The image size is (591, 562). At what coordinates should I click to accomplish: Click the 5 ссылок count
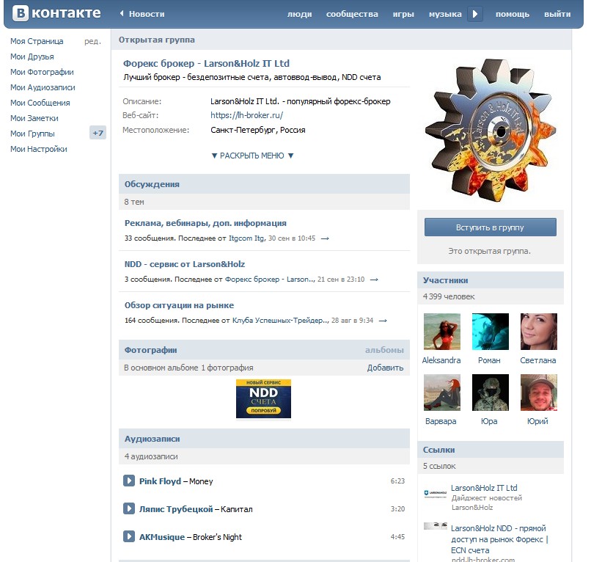click(x=439, y=466)
